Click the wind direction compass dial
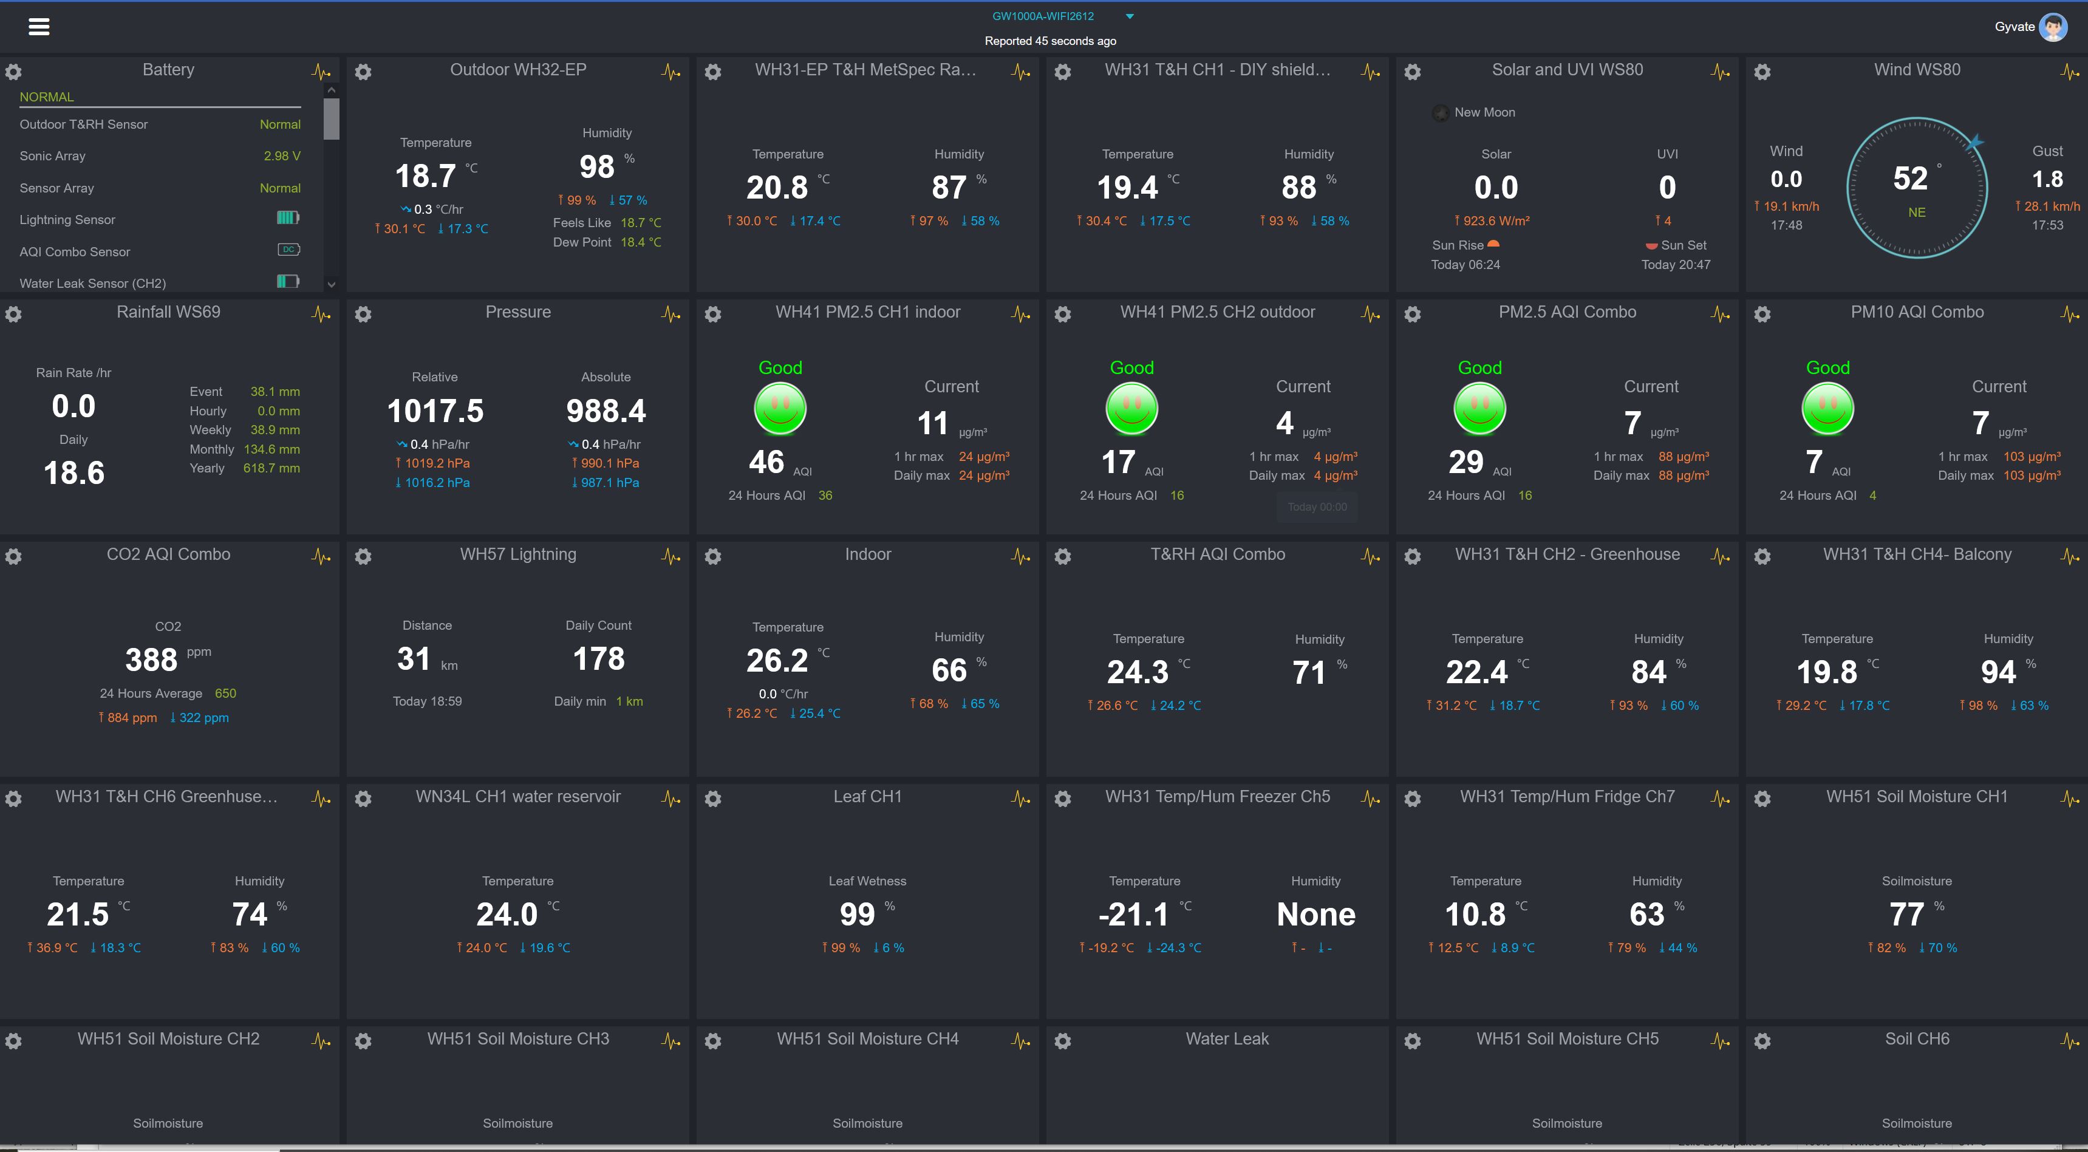2088x1152 pixels. point(1916,188)
